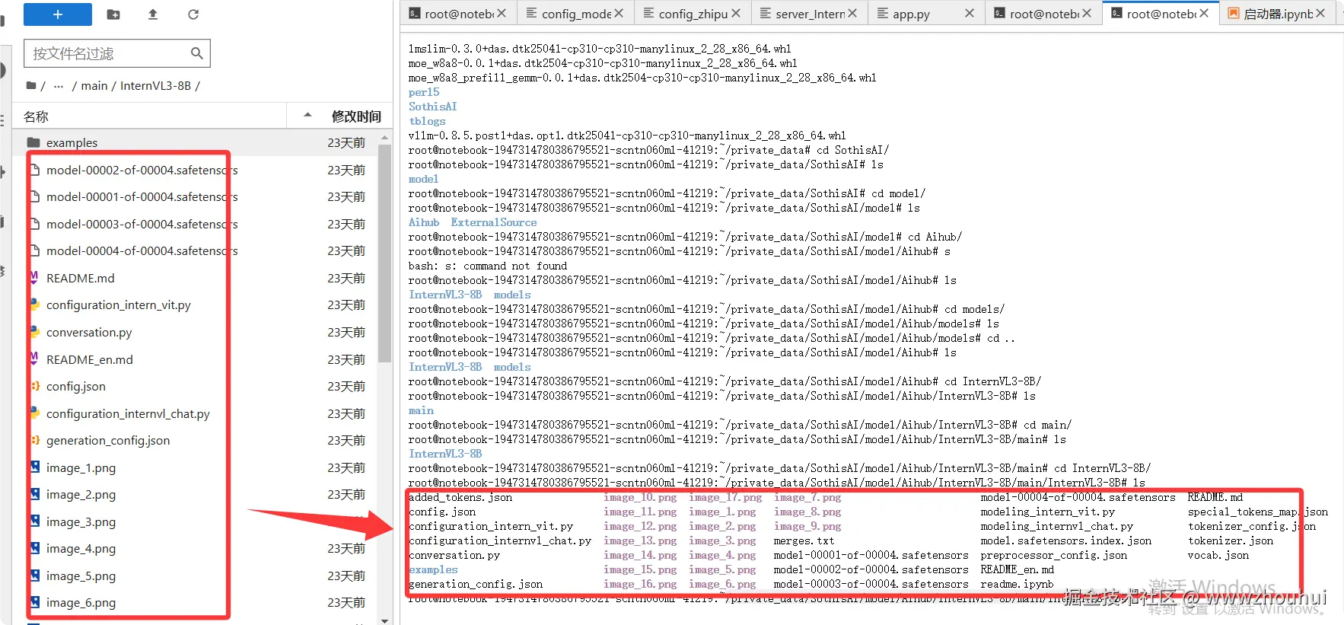The height and width of the screenshot is (625, 1344).
Task: Click the file browser vertical scrollbar thumb
Action: pyautogui.click(x=384, y=253)
